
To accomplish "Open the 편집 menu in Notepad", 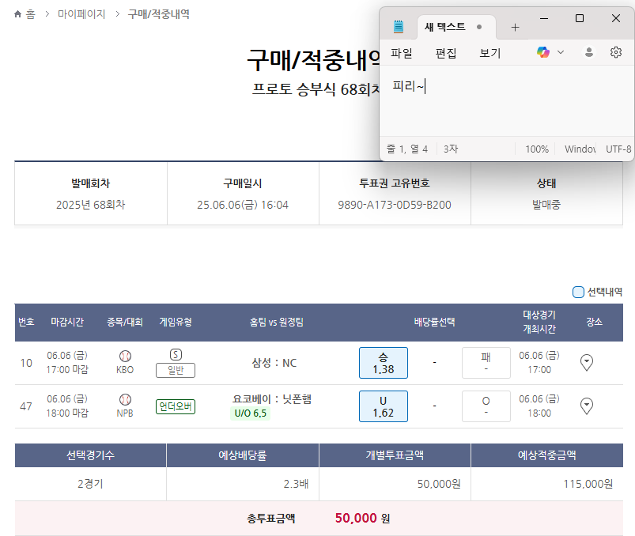I will coord(446,53).
